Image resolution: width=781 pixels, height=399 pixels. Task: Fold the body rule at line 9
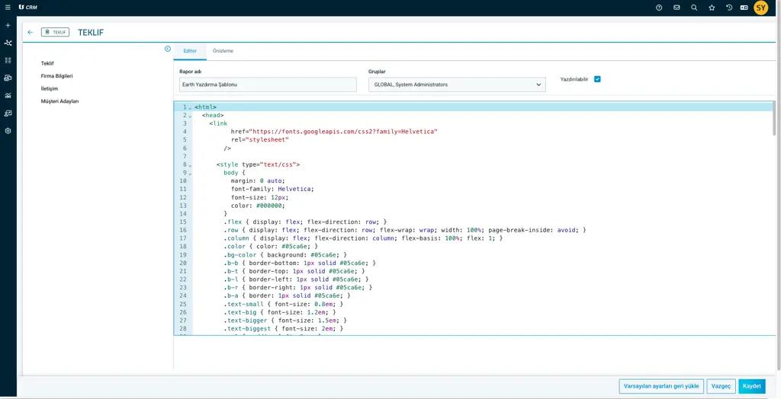[190, 173]
